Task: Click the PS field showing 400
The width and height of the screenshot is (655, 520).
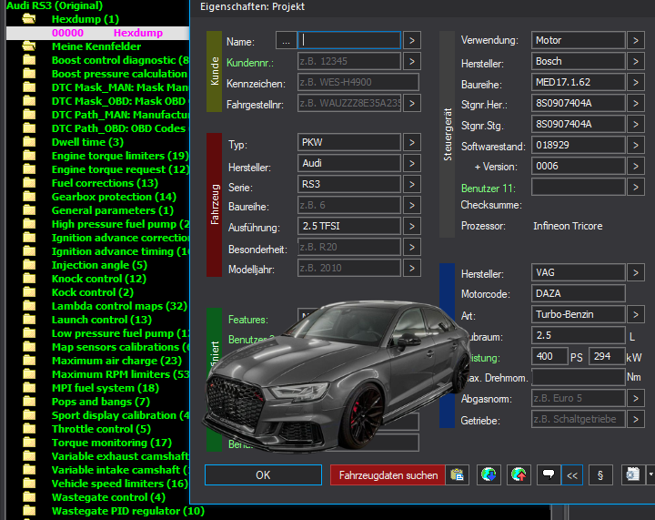Action: [549, 357]
